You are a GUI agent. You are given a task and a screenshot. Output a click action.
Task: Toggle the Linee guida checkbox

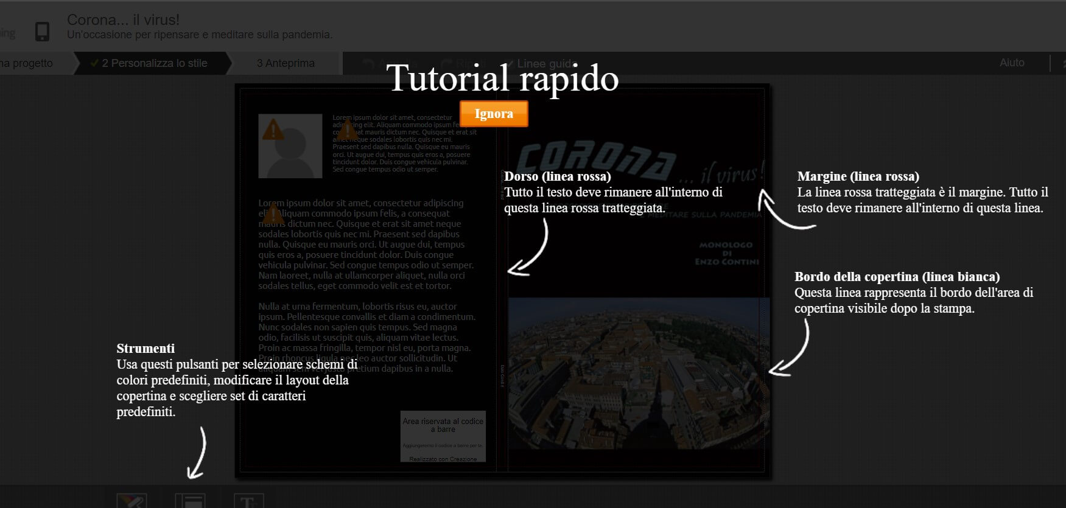(x=509, y=63)
